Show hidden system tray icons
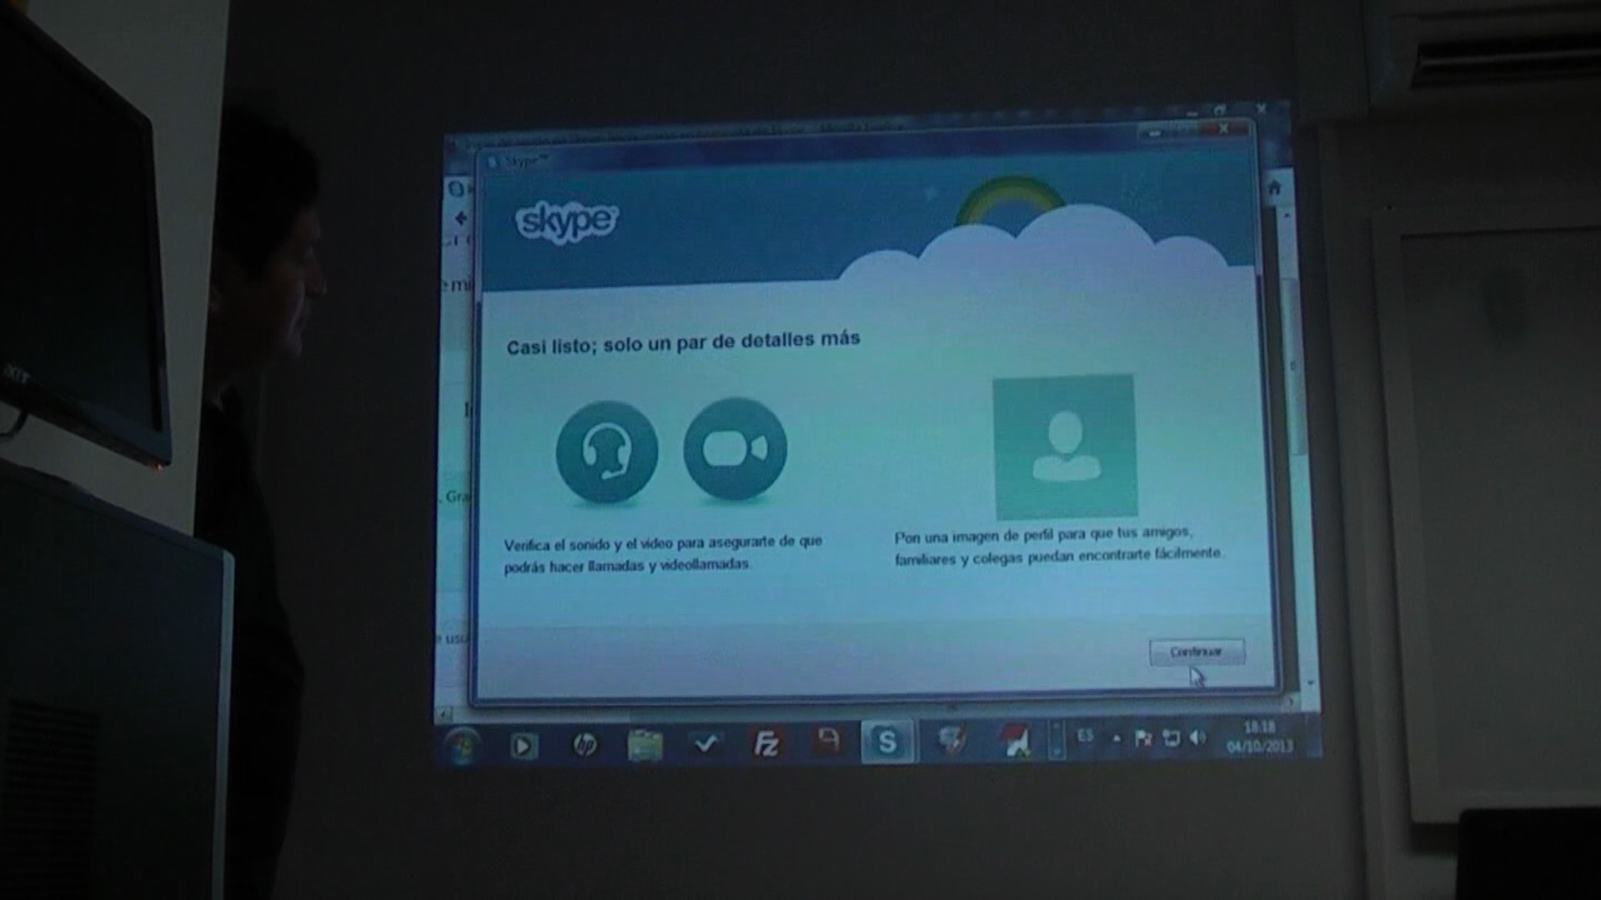 click(x=1117, y=737)
